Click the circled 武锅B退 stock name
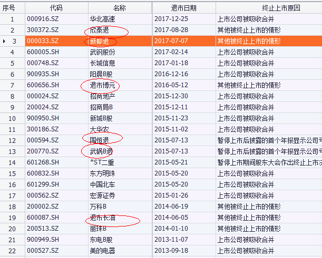The image size is (322, 258). click(102, 151)
